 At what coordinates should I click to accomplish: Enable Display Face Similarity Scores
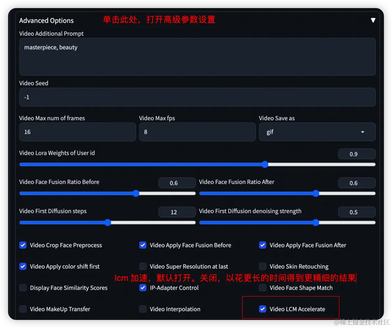tap(23, 288)
